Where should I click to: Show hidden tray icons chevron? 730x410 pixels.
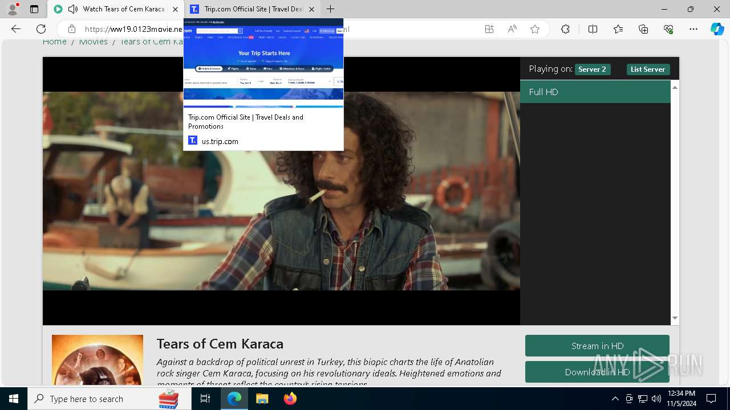point(615,399)
